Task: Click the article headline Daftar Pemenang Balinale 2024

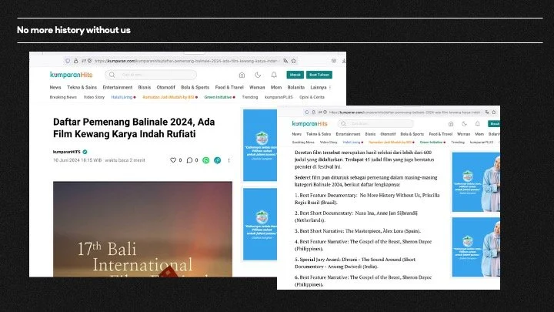Action: pyautogui.click(x=134, y=128)
